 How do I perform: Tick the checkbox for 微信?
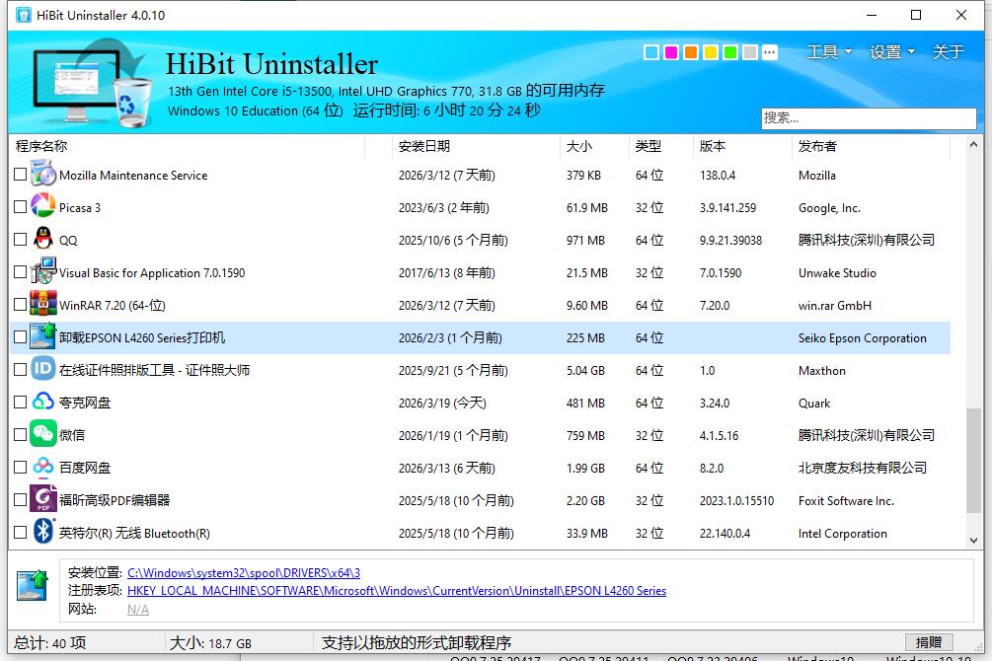click(21, 434)
